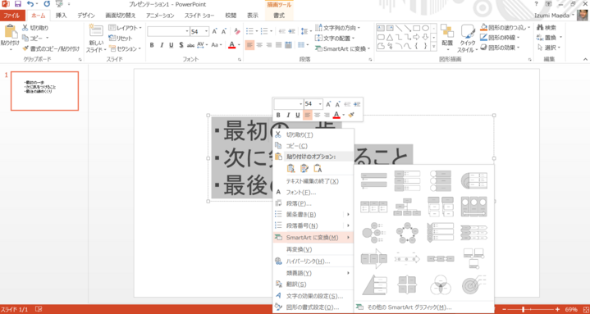This screenshot has height=314, width=590.
Task: Click the 69% zoom level
Action: pos(571,309)
